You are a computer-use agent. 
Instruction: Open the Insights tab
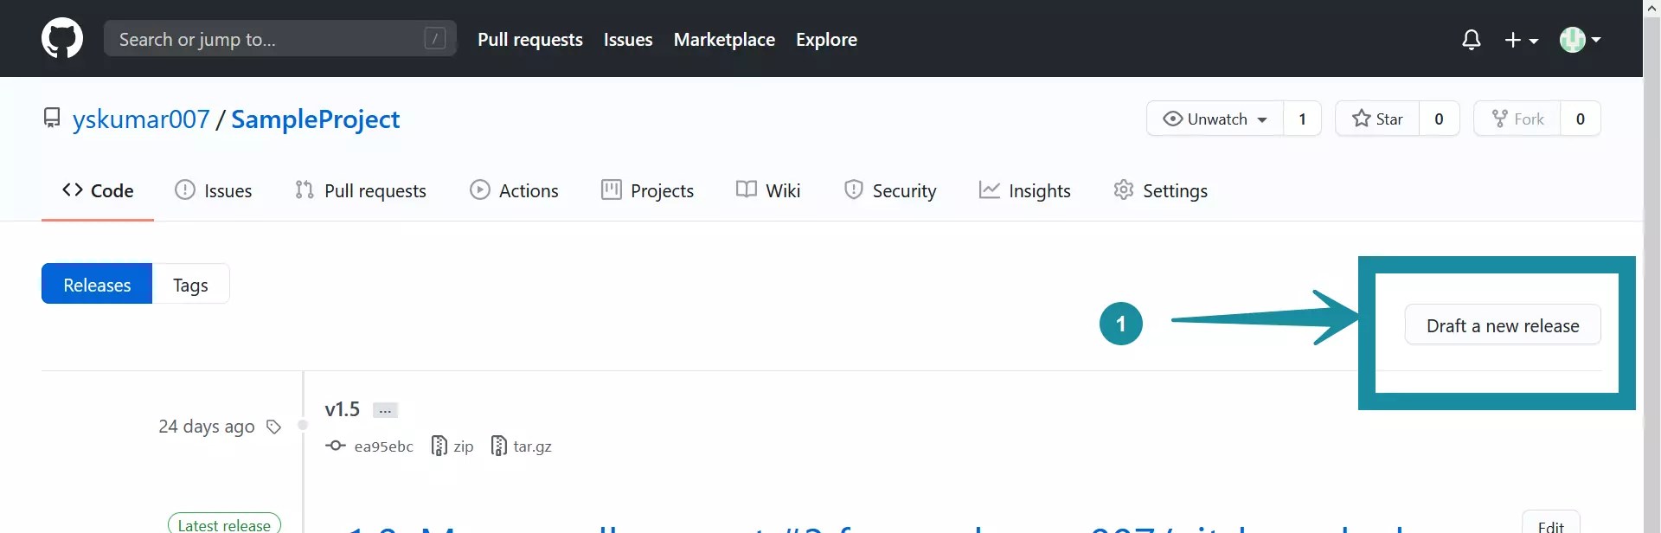pos(1025,190)
